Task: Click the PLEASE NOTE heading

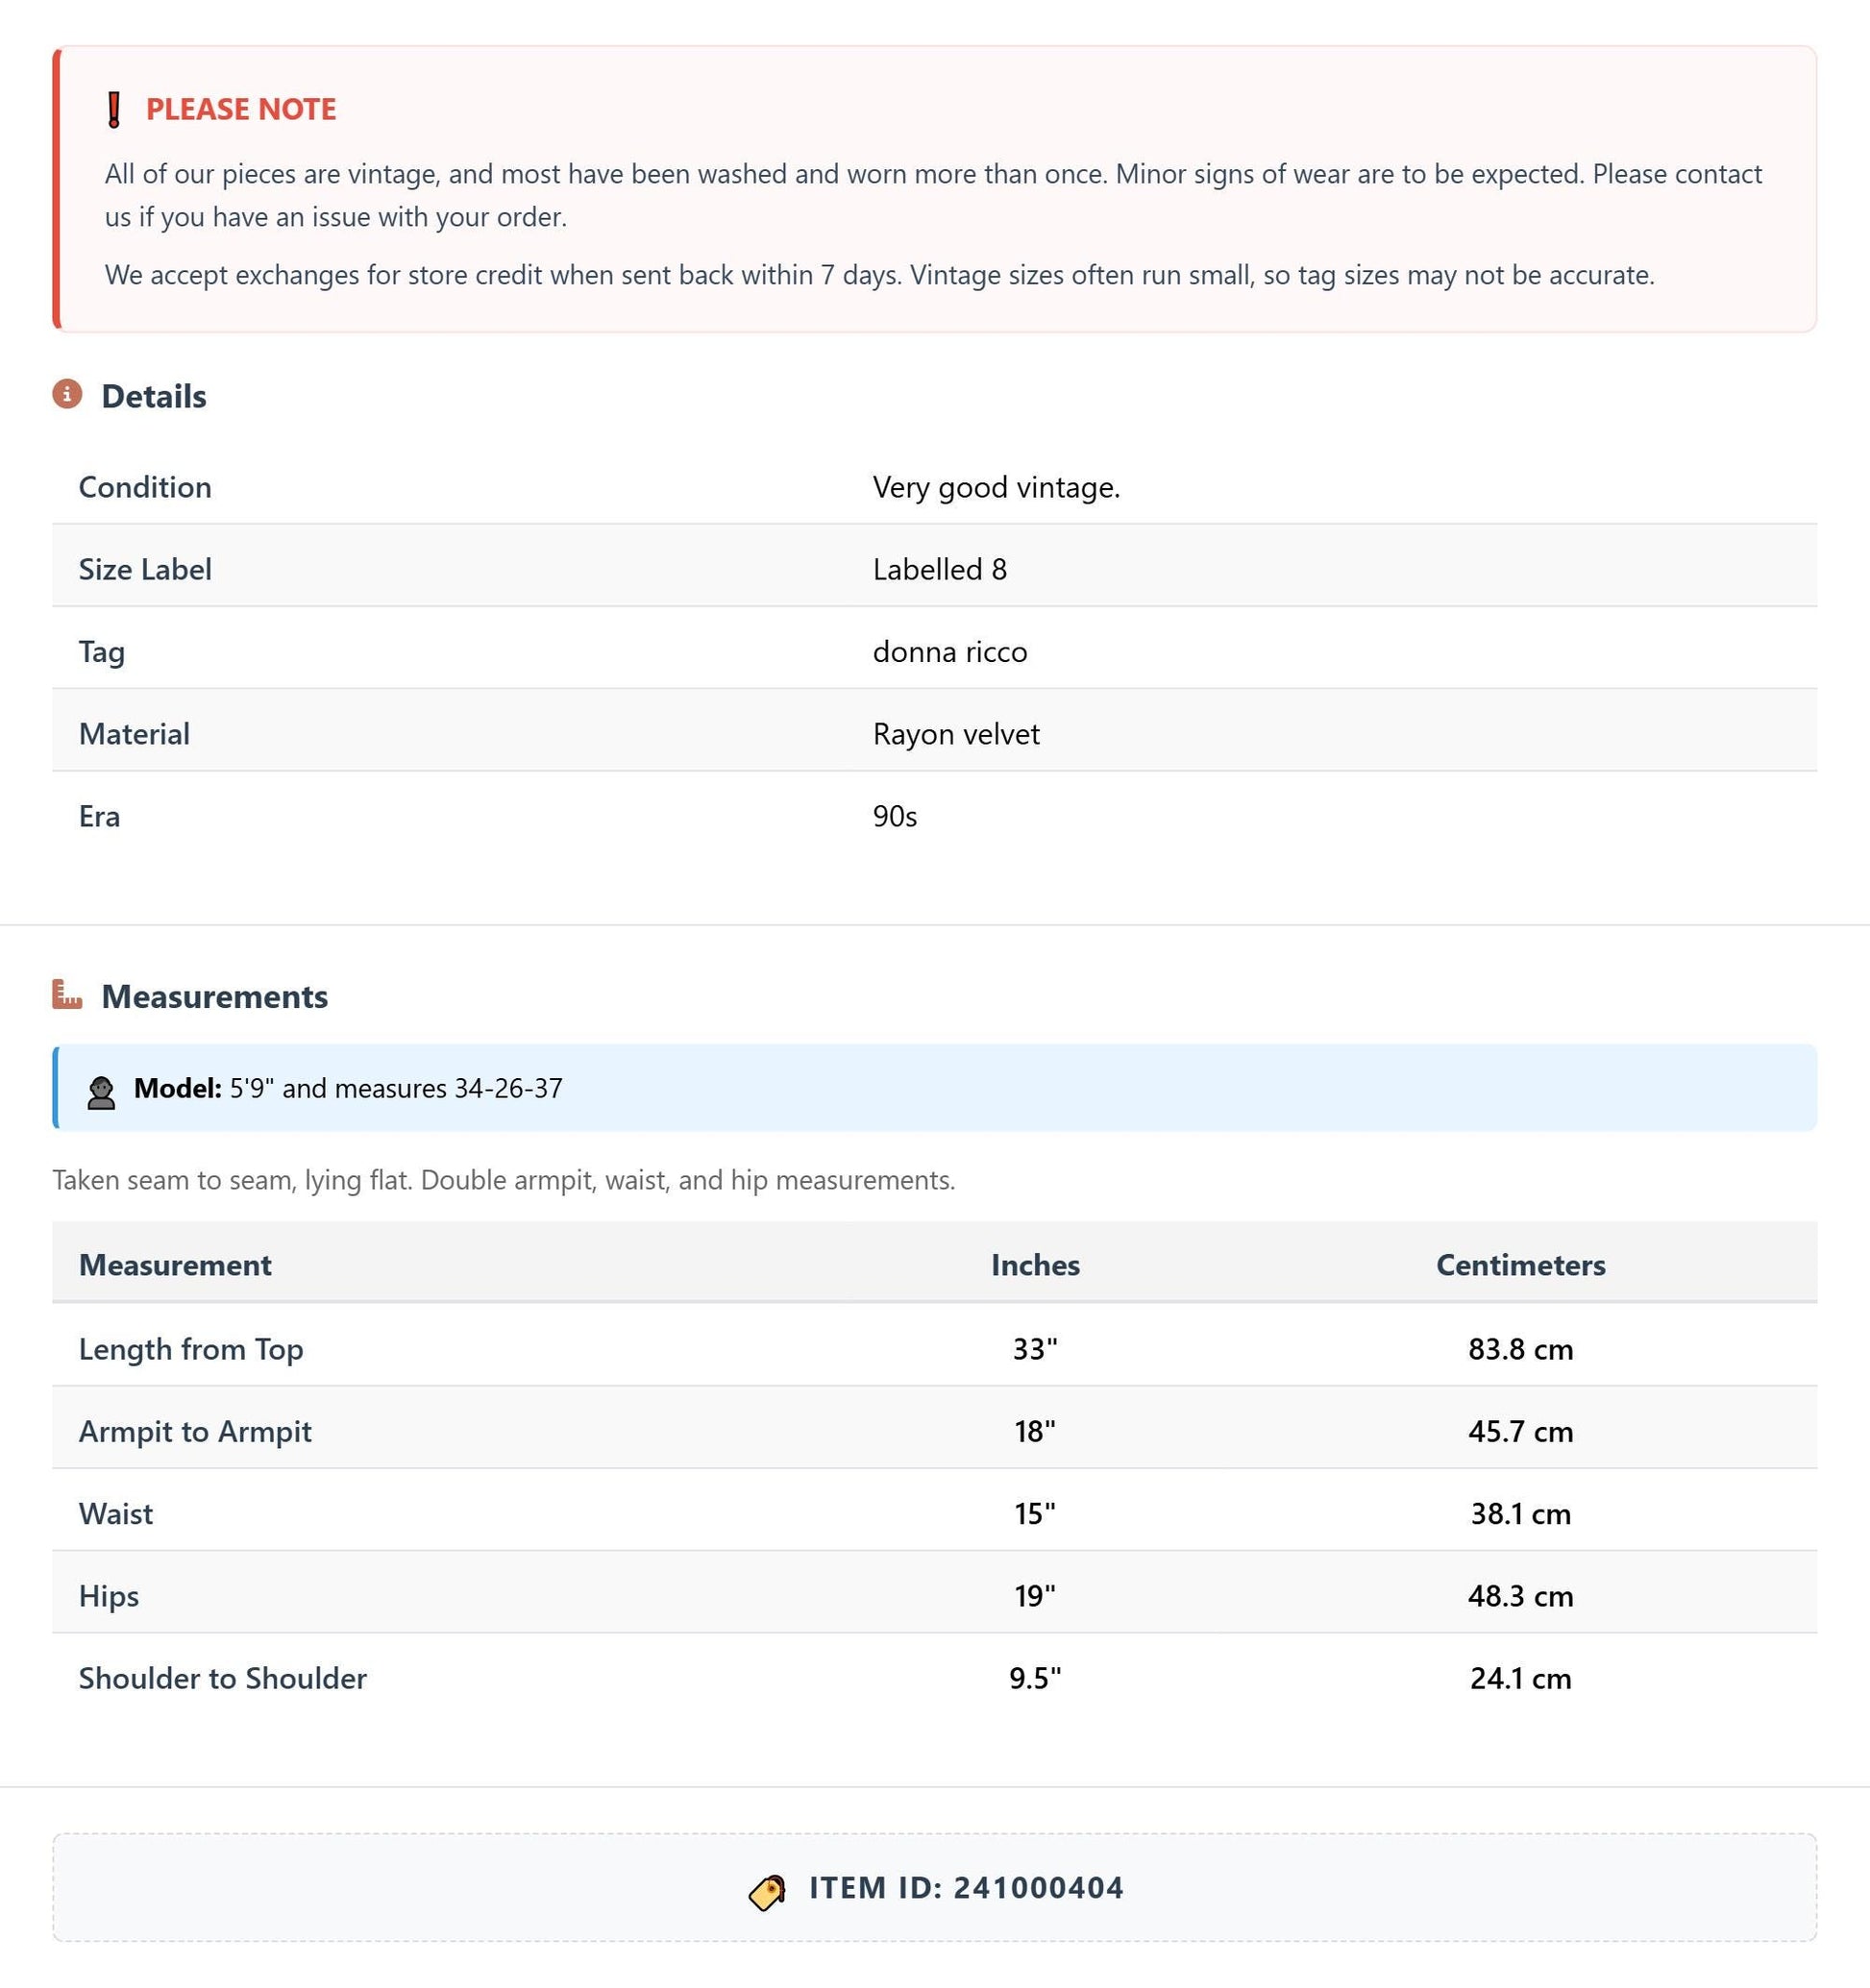Action: click(x=241, y=109)
